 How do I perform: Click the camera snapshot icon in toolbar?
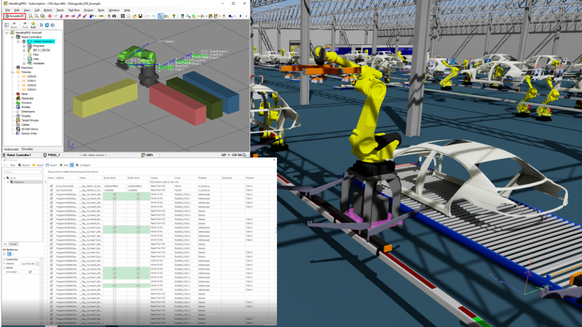point(114,16)
